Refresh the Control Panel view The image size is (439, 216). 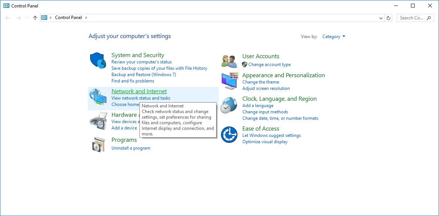(x=388, y=18)
